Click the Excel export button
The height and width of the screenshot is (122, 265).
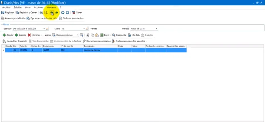[105, 35]
